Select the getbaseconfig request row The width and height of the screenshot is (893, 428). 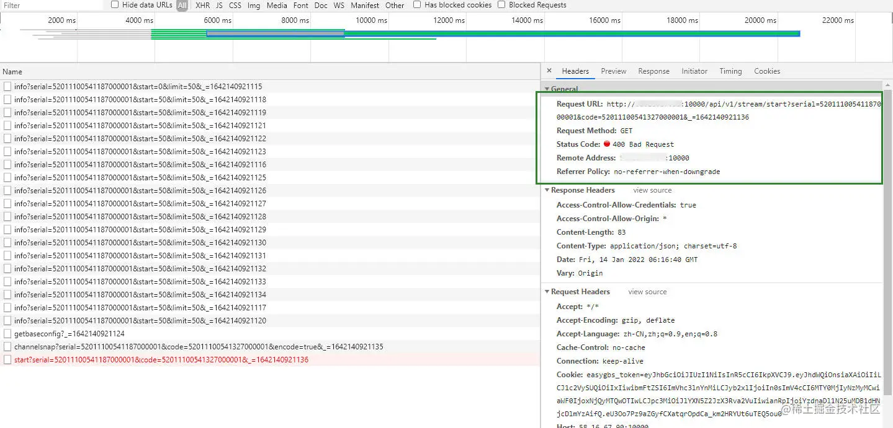(x=270, y=334)
